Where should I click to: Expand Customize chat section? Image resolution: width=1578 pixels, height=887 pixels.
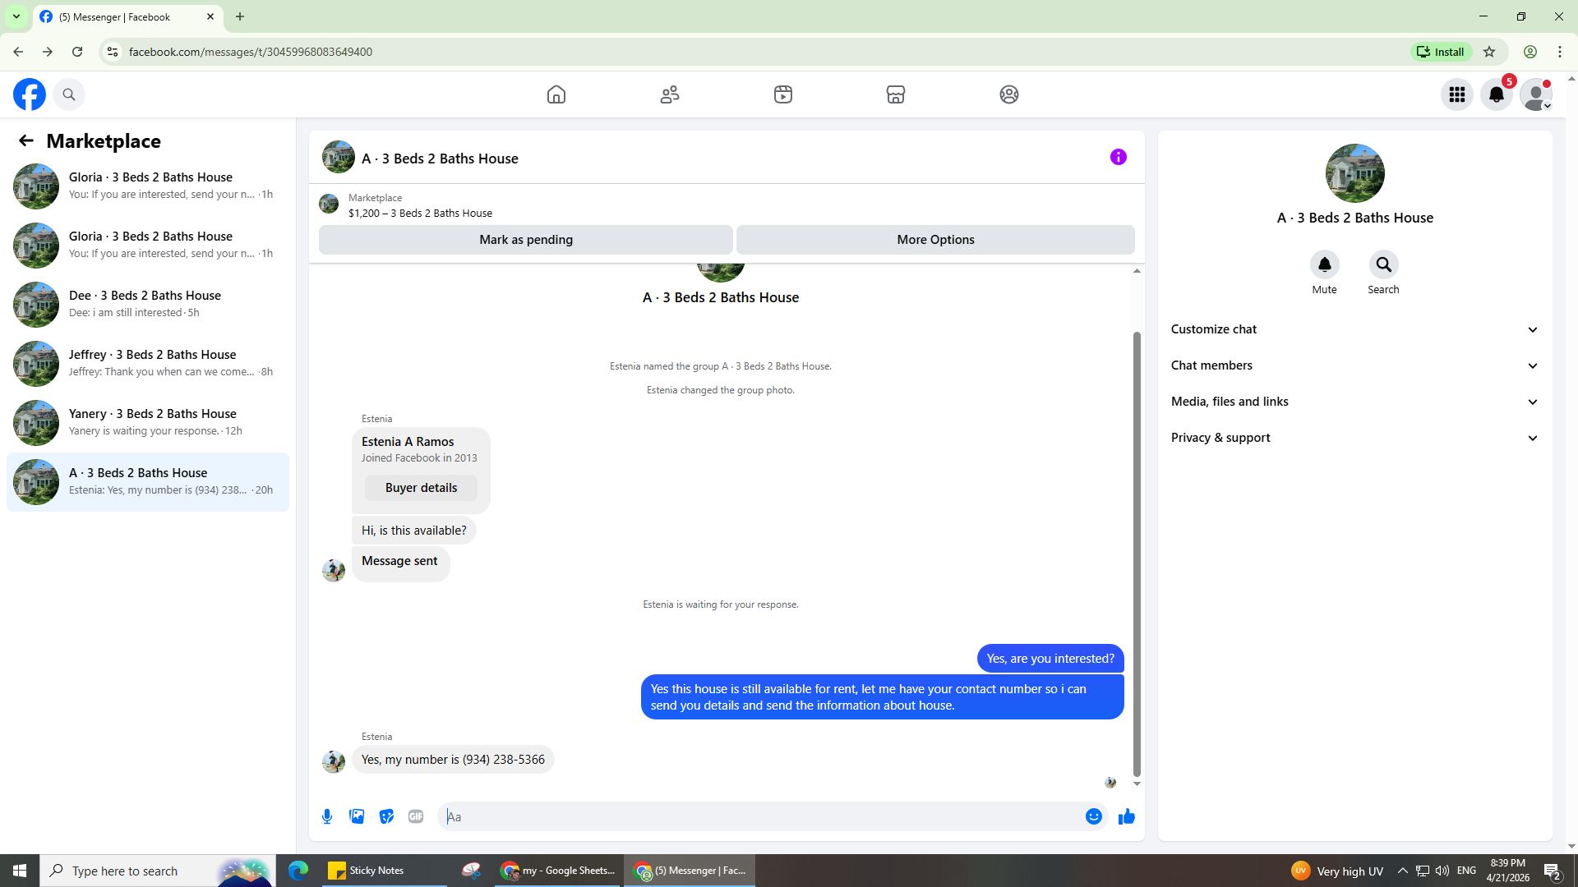tap(1354, 329)
